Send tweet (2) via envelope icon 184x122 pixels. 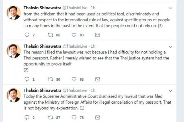click(98, 79)
